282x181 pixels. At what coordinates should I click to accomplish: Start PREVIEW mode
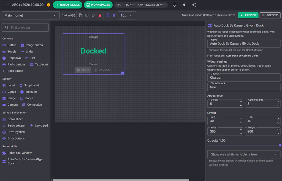[x=248, y=15]
